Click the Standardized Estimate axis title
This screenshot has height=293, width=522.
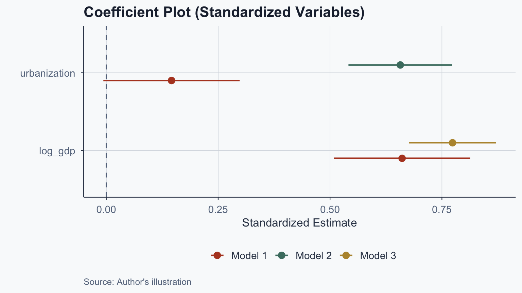click(x=299, y=223)
